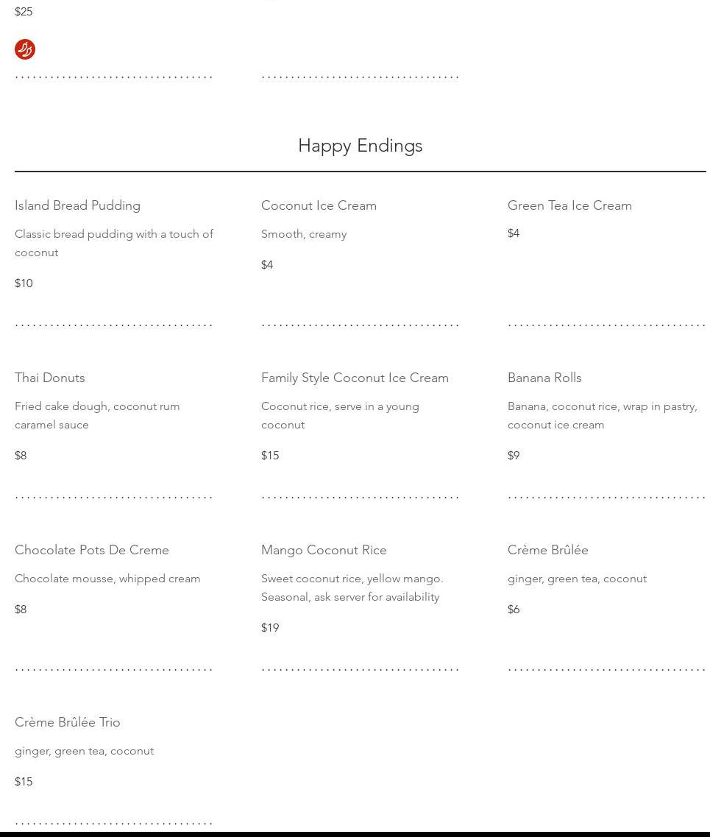The height and width of the screenshot is (837, 710).
Task: Click the $19 price under Mango Coconut Rice
Action: coord(270,628)
